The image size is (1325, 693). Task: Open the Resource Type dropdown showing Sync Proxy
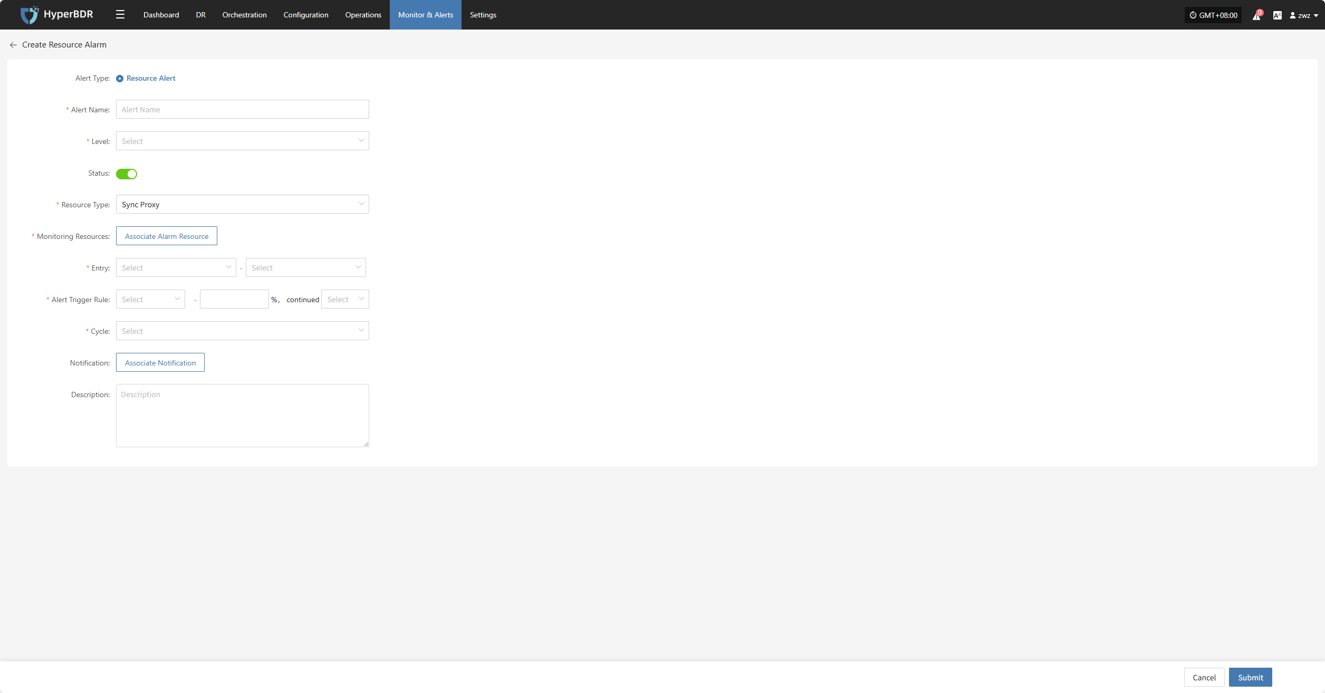(243, 204)
